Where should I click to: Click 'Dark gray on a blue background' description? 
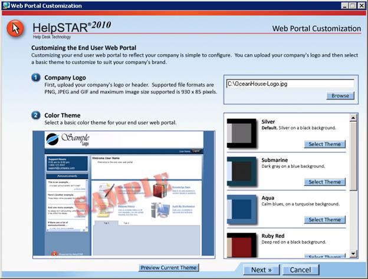tap(293, 167)
